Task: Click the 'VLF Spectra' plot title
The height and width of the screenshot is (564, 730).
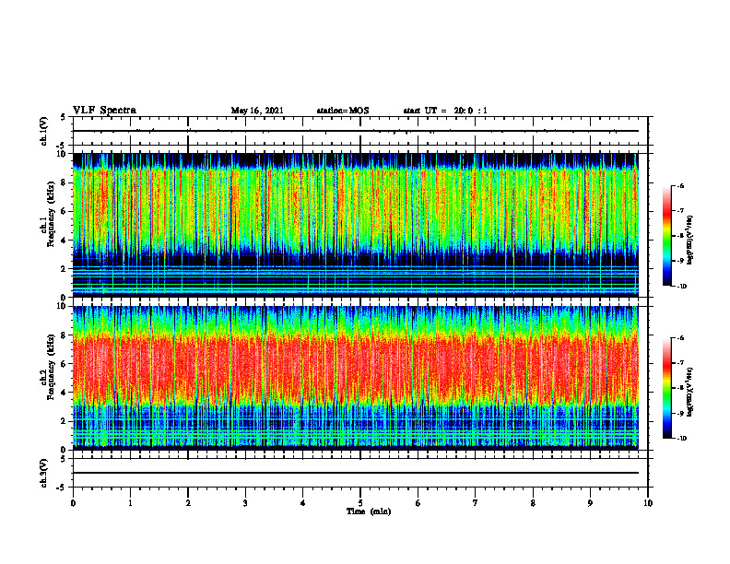Action: (105, 111)
